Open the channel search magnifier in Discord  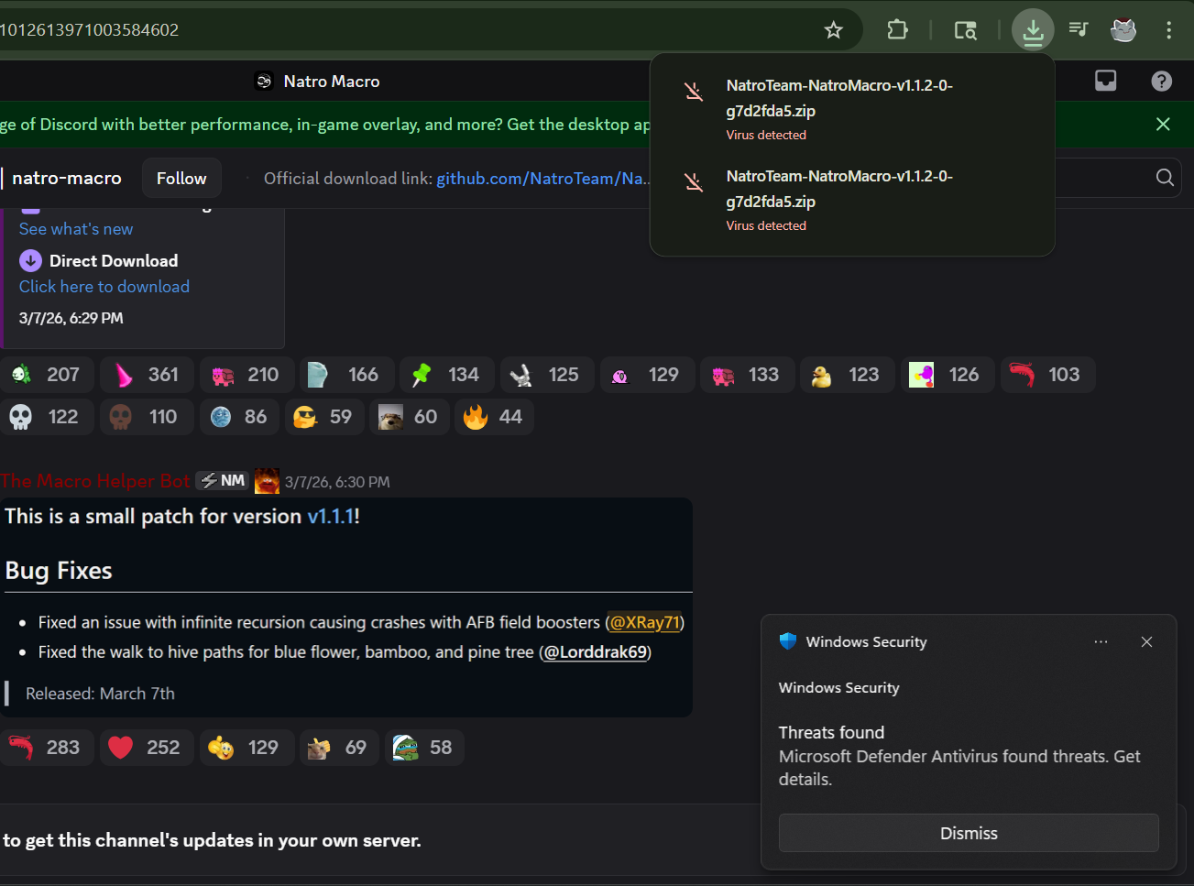[x=1164, y=177]
